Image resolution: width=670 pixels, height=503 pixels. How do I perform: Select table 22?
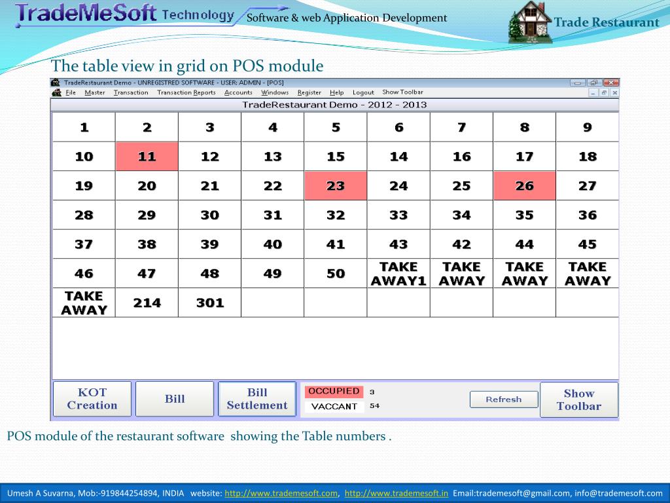pos(273,185)
